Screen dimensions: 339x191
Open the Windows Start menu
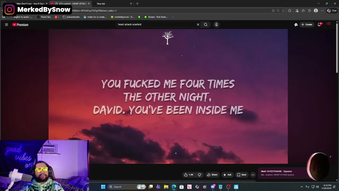coord(103,187)
